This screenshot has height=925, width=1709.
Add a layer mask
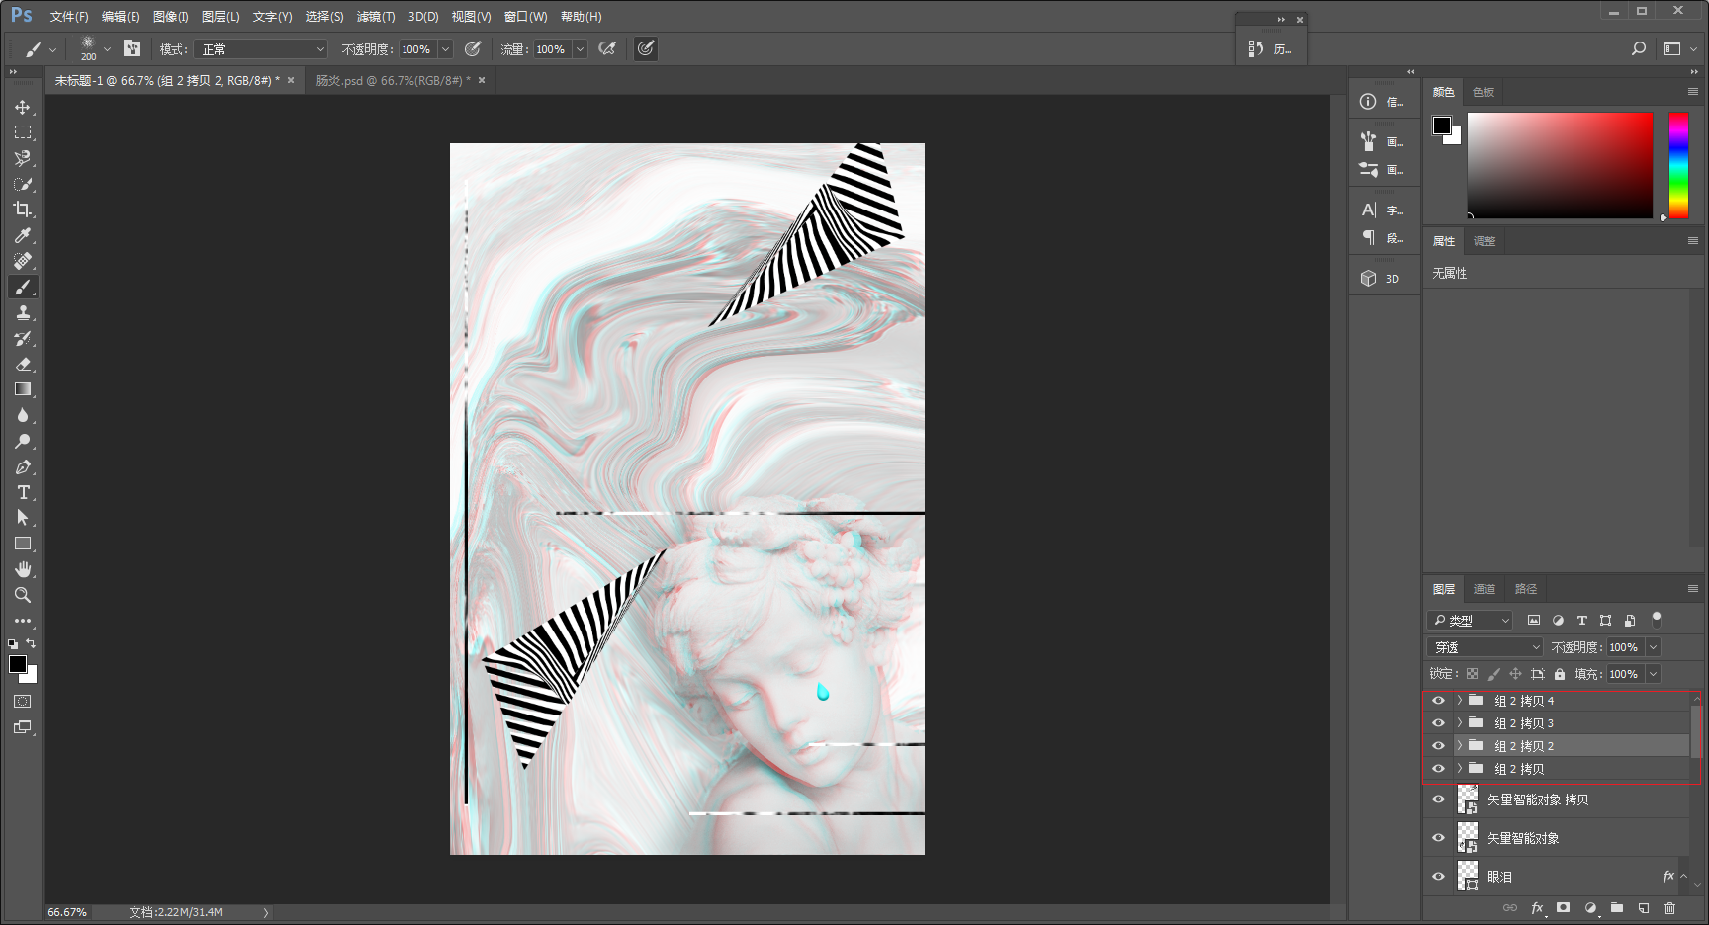pos(1563,908)
